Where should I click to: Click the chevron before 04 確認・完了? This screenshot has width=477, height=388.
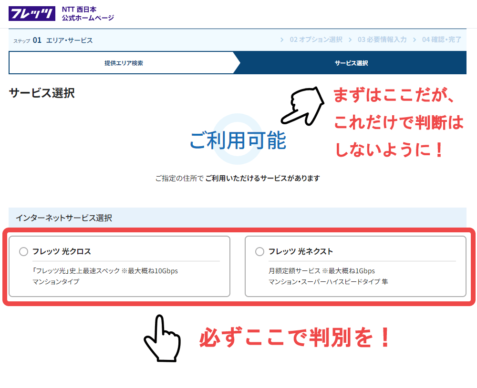pyautogui.click(x=415, y=40)
